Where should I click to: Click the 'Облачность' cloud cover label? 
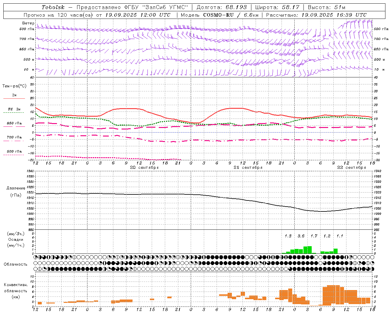click(x=16, y=264)
